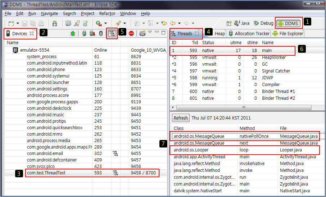Open the Devices view menu dropdown triangle
Viewport: 326px width, 197px height.
tap(150, 32)
